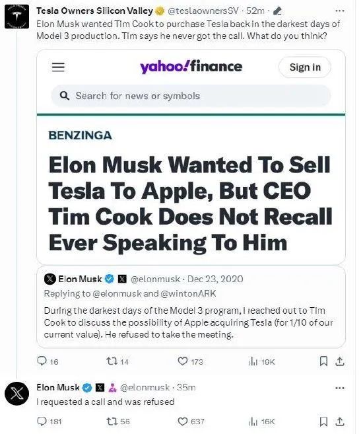Share the Tesla Owners Silicon Valley post

click(340, 361)
